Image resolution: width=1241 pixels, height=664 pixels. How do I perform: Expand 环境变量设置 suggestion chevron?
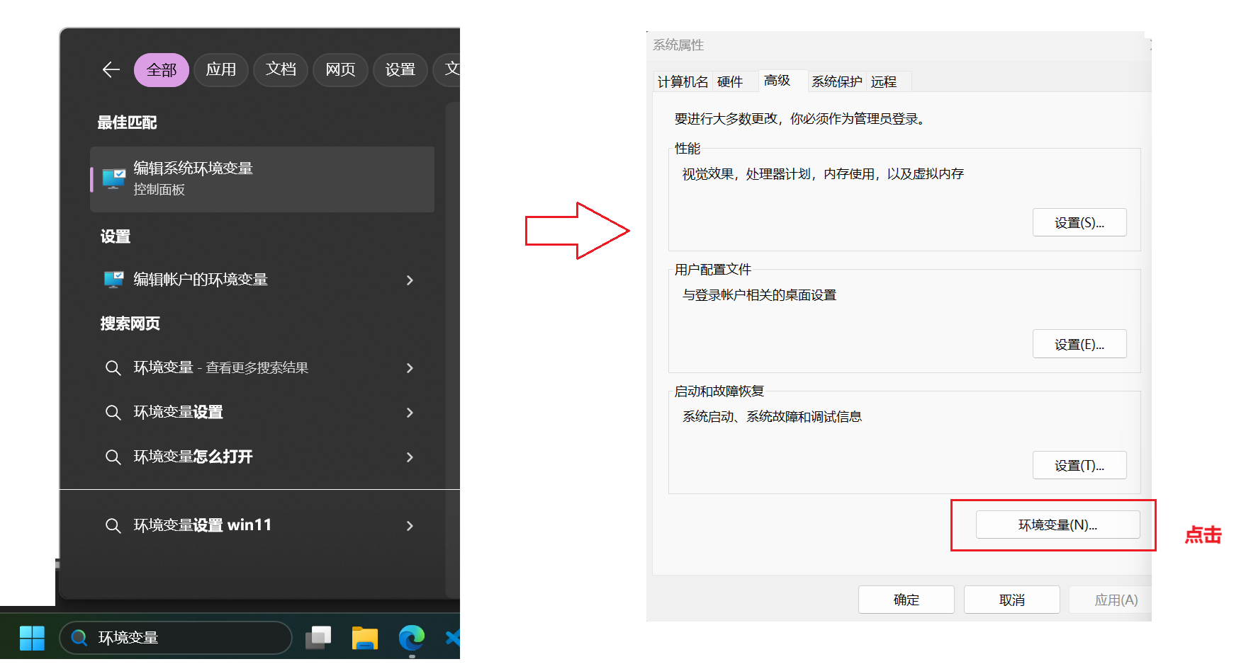(410, 413)
